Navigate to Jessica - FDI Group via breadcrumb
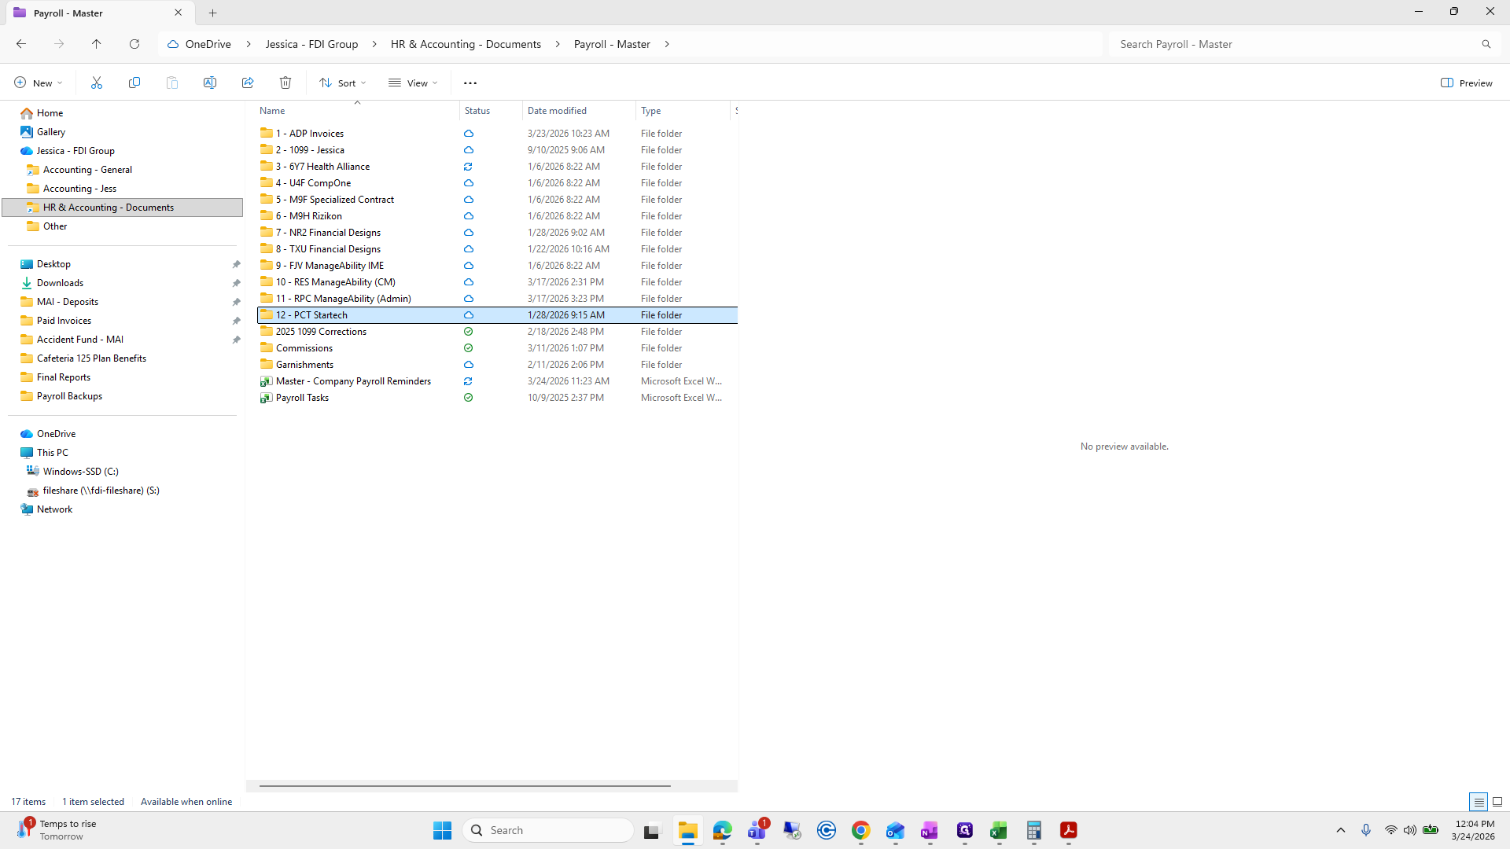1510x849 pixels. pos(311,44)
